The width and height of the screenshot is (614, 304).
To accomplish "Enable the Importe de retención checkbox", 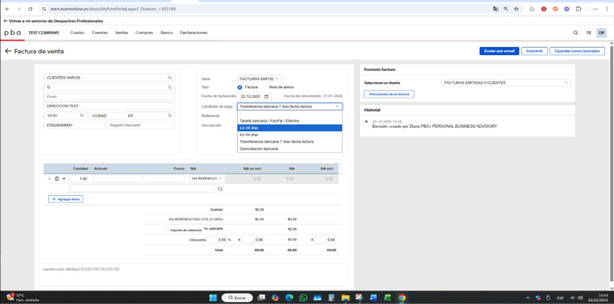I will [x=168, y=230].
